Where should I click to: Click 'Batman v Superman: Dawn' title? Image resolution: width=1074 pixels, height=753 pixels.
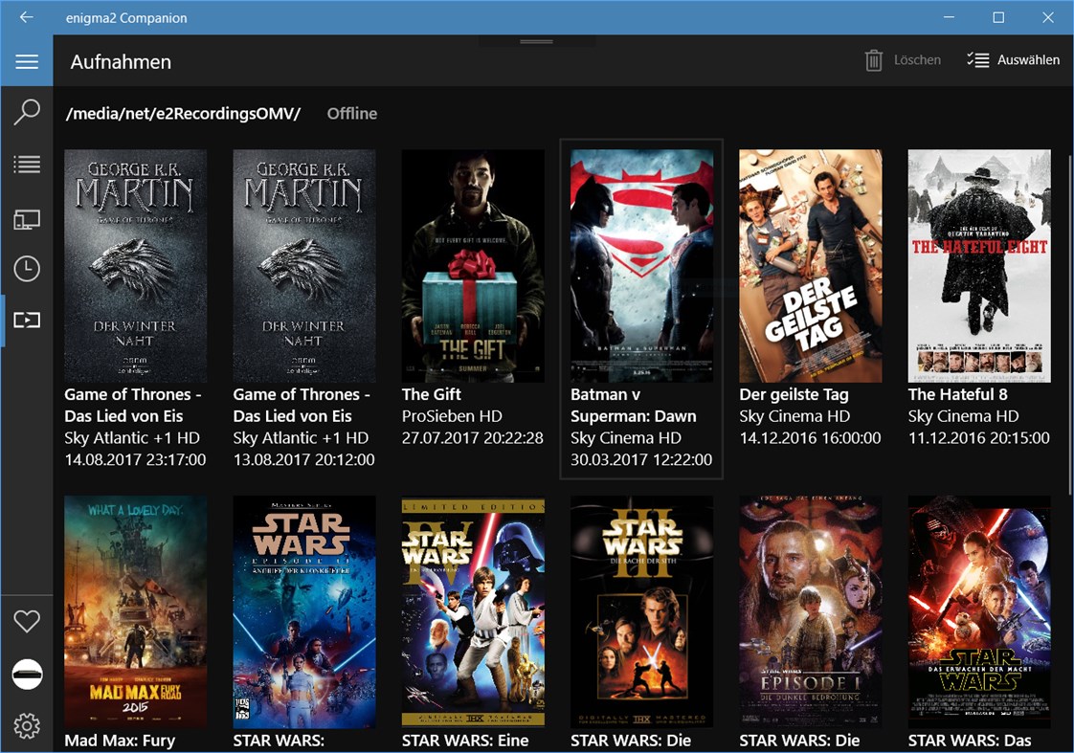coord(634,406)
